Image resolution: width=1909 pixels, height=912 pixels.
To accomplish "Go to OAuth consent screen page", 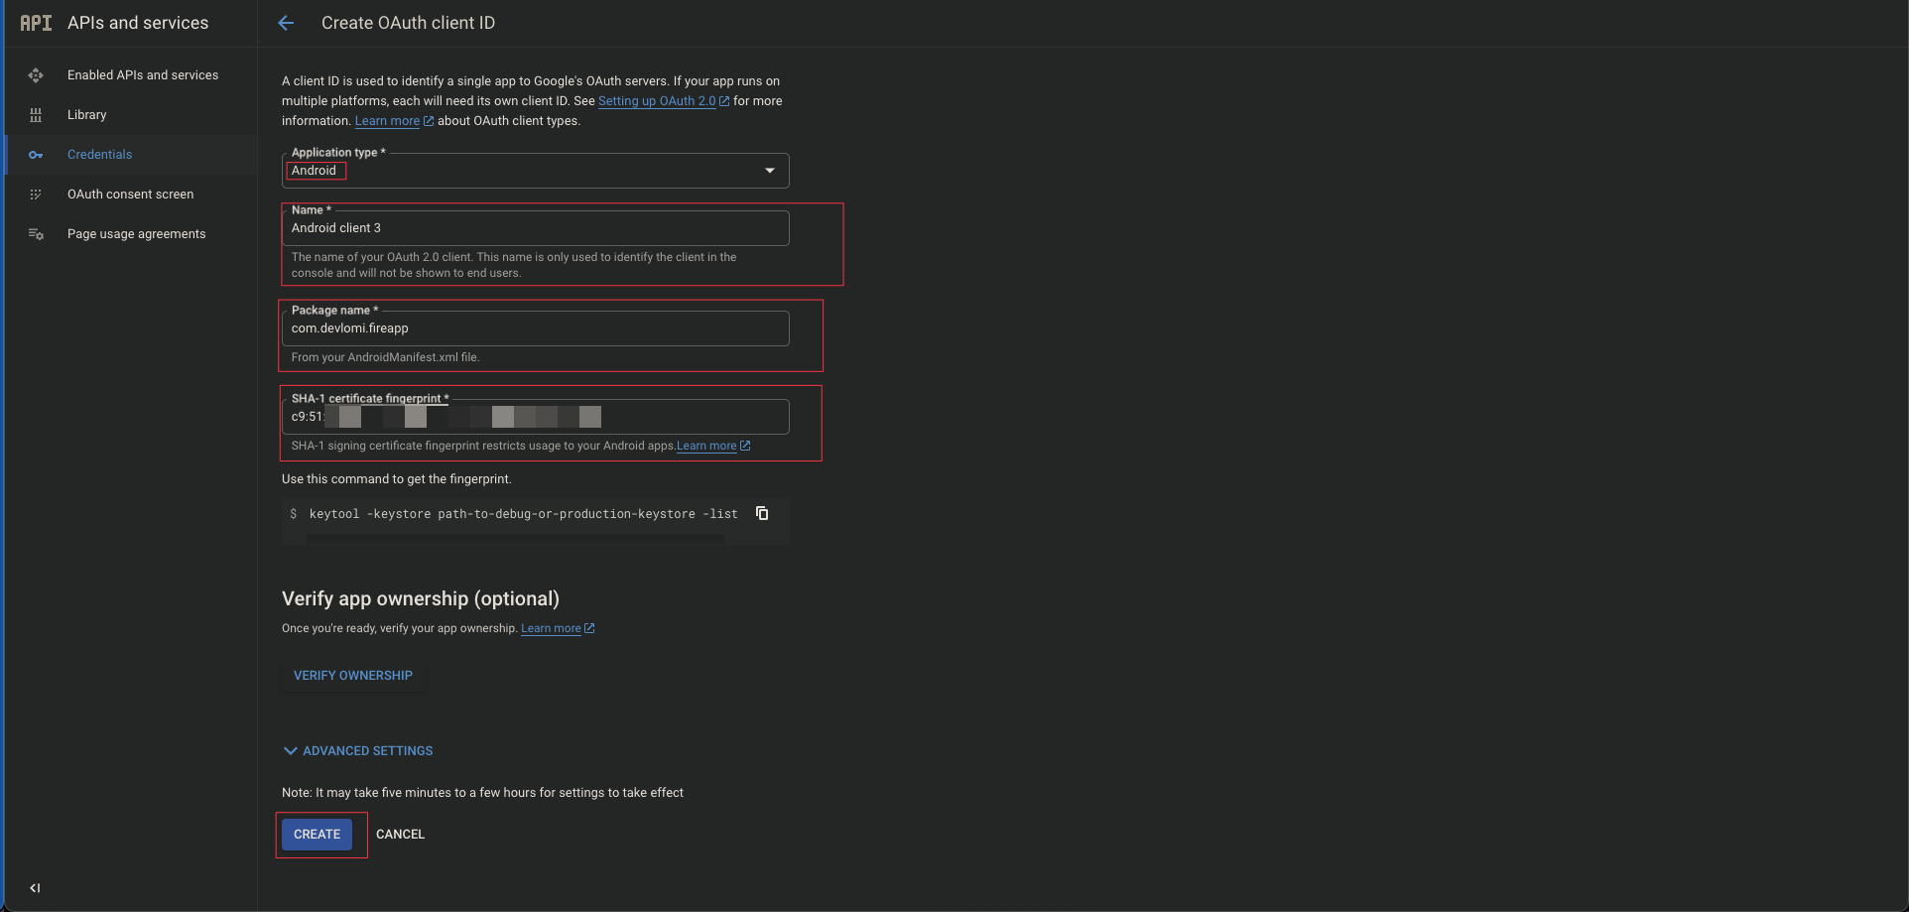I will (x=130, y=195).
